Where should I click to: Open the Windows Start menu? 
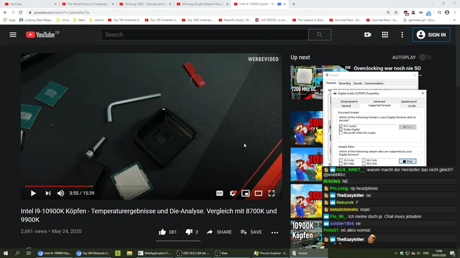[5, 253]
